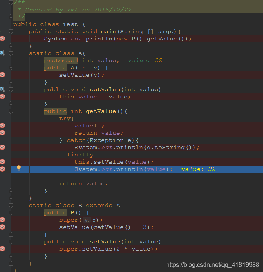Click 'catch' keyword in the try block
The image size is (263, 272).
tap(76, 140)
